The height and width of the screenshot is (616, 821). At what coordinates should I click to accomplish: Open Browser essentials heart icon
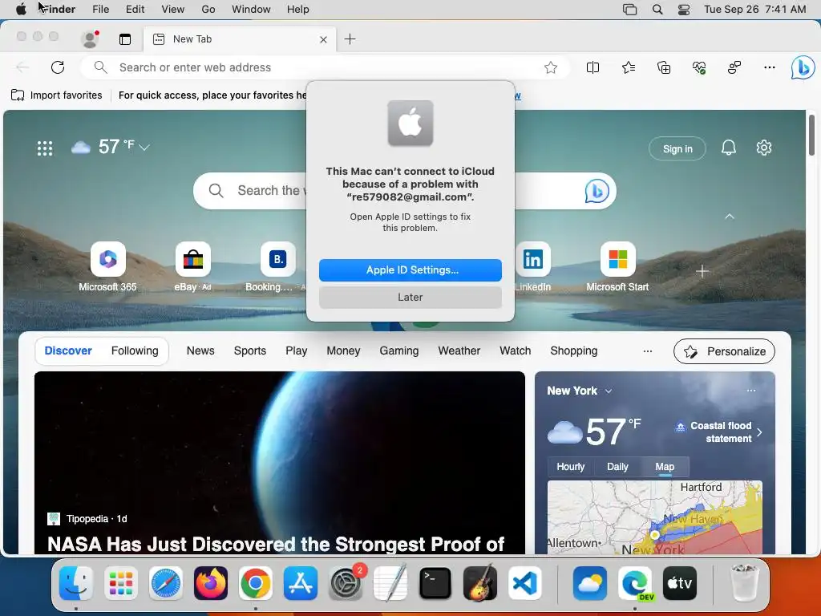point(699,67)
